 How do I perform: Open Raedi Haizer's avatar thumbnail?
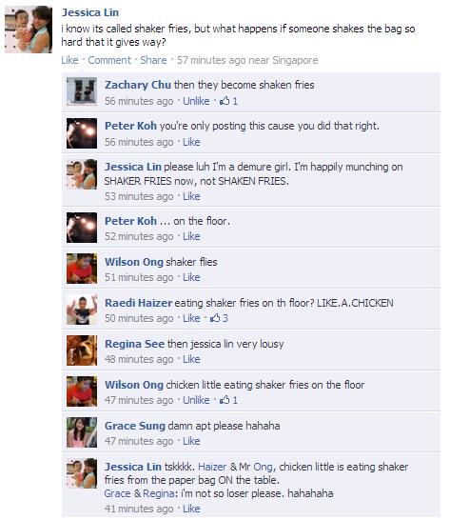coord(82,310)
